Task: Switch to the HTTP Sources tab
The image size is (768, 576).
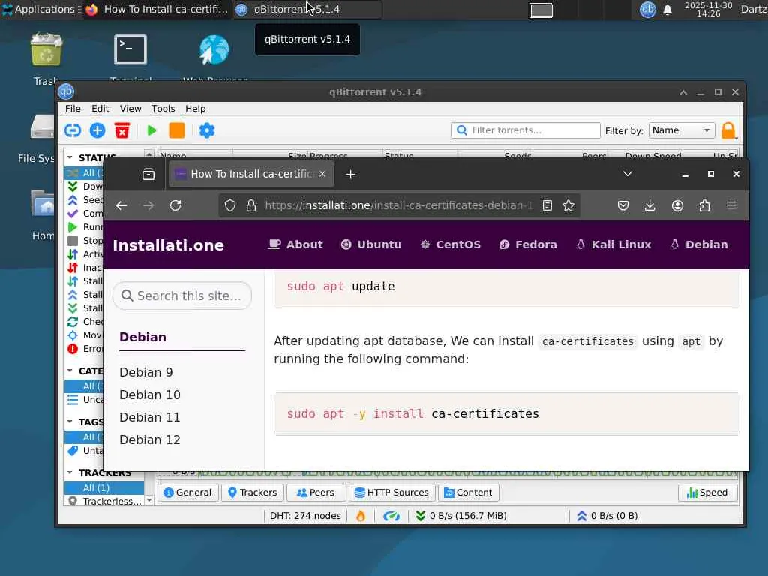Action: (x=391, y=493)
